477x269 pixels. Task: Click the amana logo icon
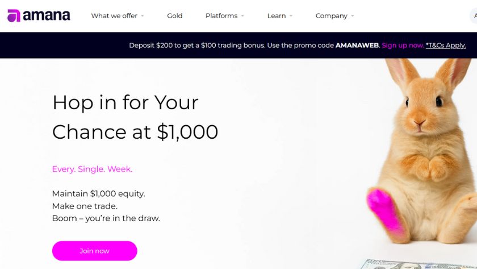tap(14, 16)
